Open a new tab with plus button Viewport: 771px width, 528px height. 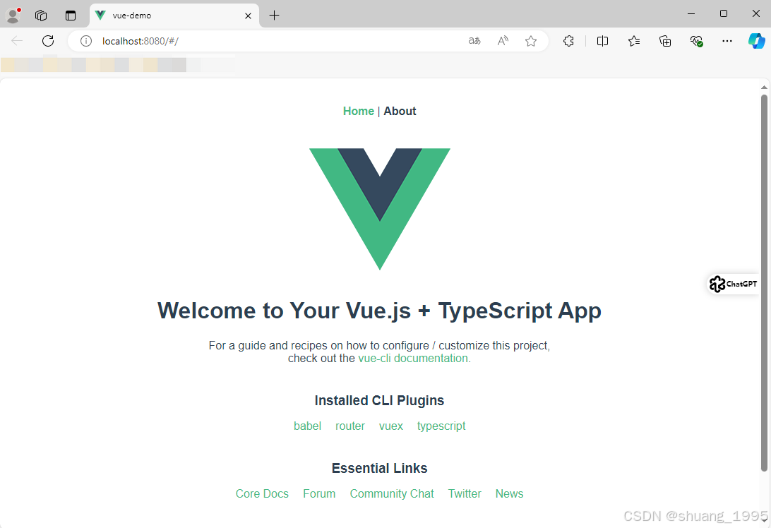click(275, 16)
